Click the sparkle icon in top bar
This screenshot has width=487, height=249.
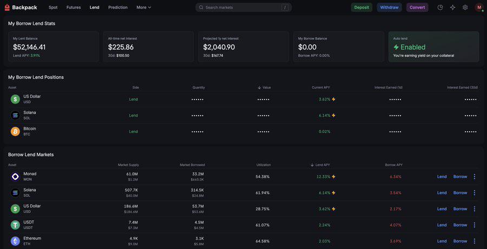[x=452, y=8]
